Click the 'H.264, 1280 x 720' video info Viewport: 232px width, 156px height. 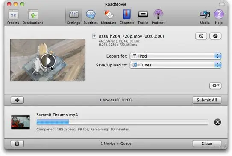click(118, 45)
